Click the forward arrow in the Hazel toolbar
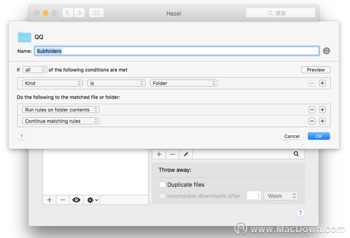350x238 pixels. click(x=79, y=13)
